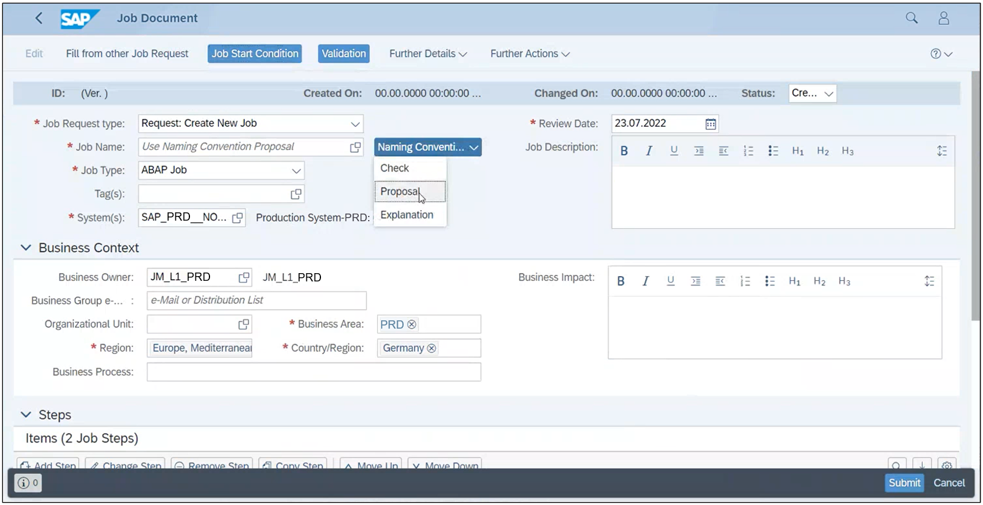983x505 pixels.
Task: Choose Explanation from Naming Convention menu
Action: pos(410,215)
